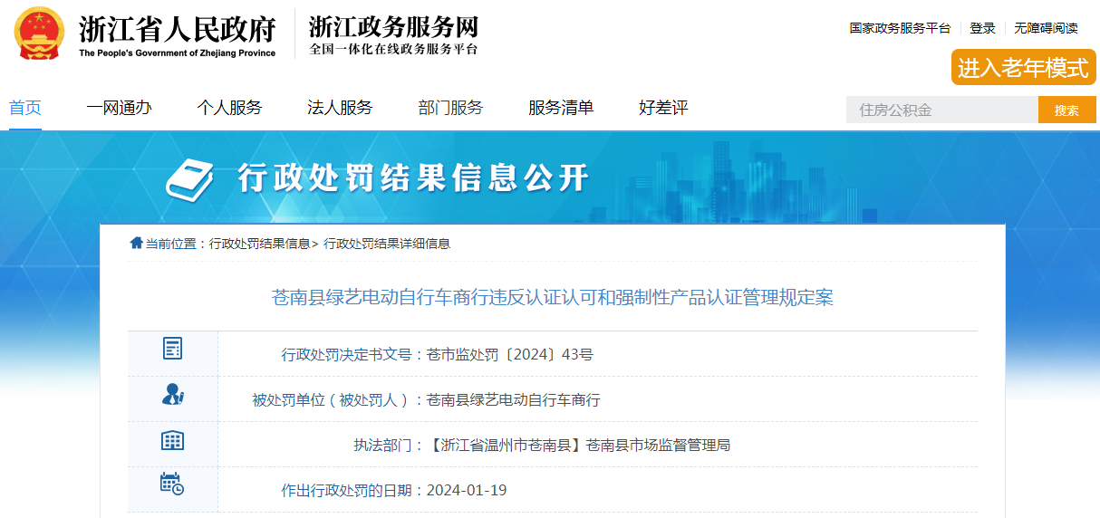Go to 法人服务 navigation item
Image resolution: width=1100 pixels, height=518 pixels.
point(340,108)
